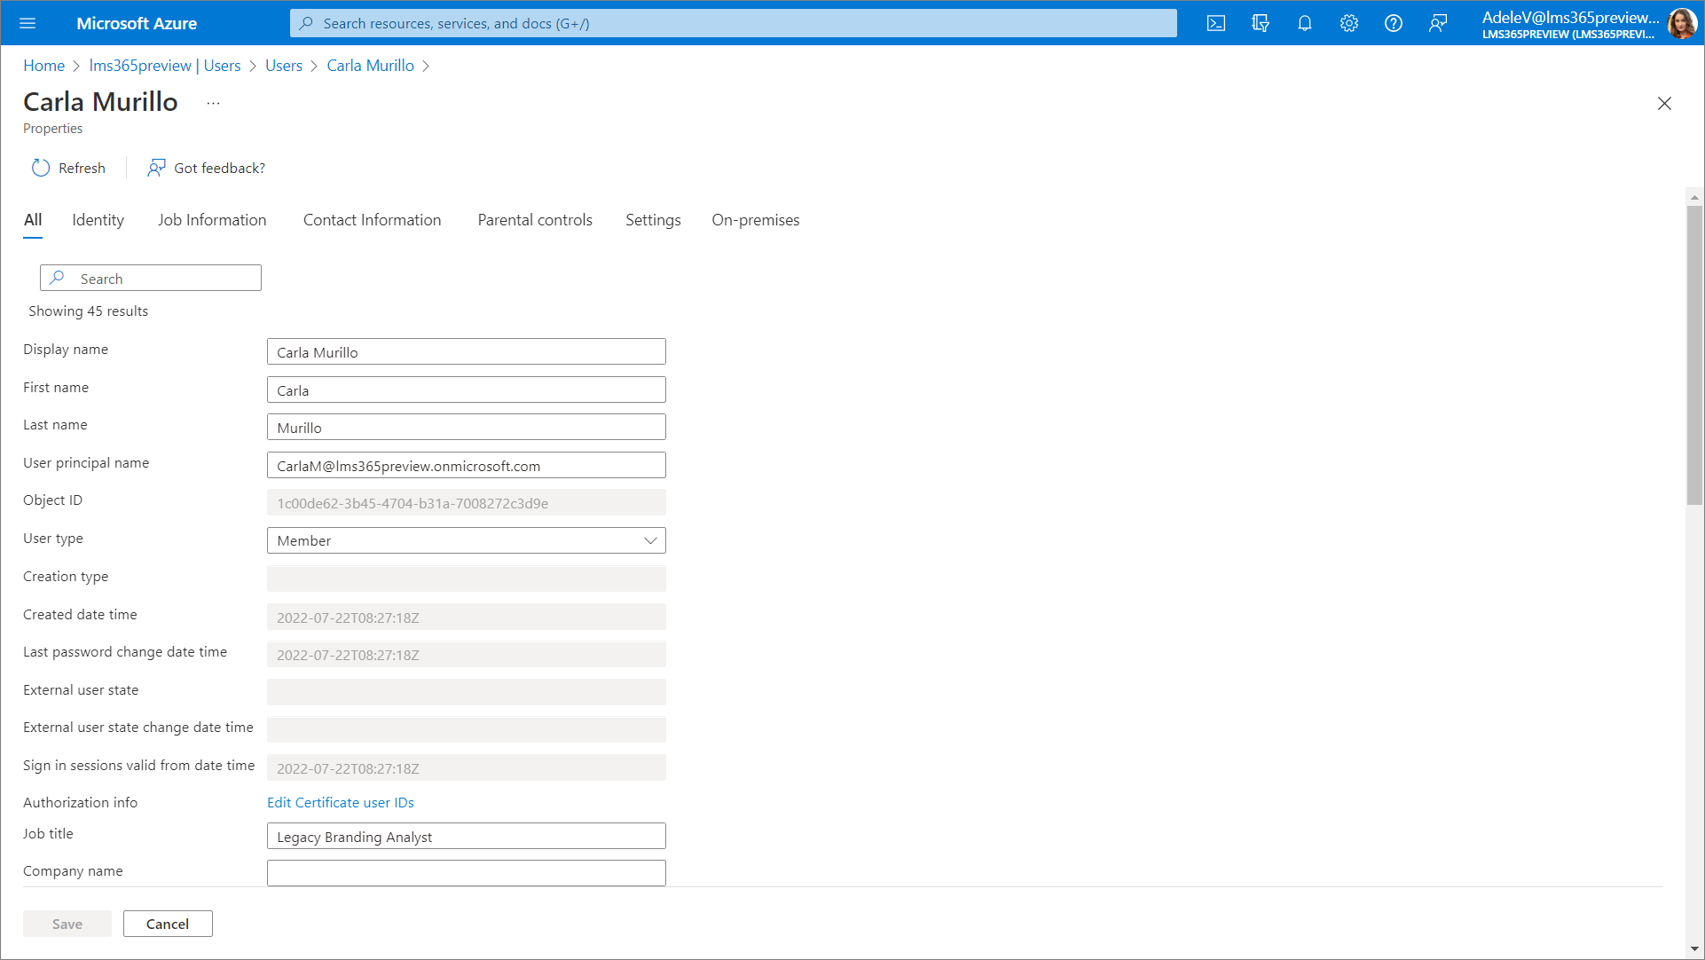
Task: Click the account avatar picture
Action: point(1681,23)
